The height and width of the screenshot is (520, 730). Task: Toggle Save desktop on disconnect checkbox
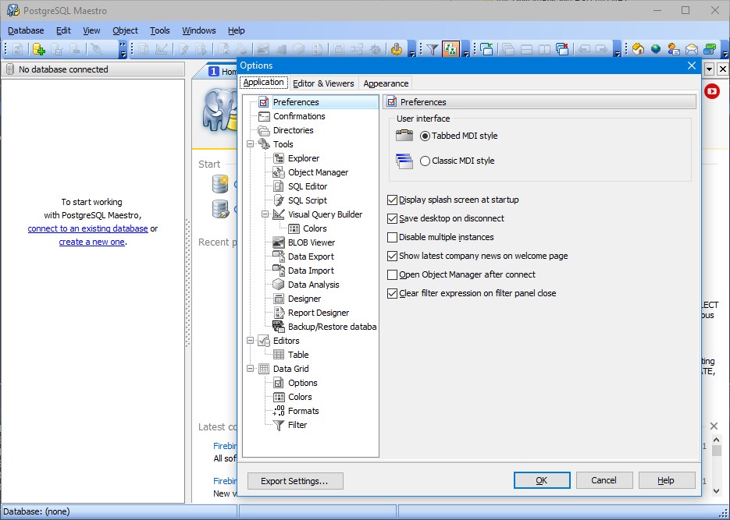(x=392, y=219)
